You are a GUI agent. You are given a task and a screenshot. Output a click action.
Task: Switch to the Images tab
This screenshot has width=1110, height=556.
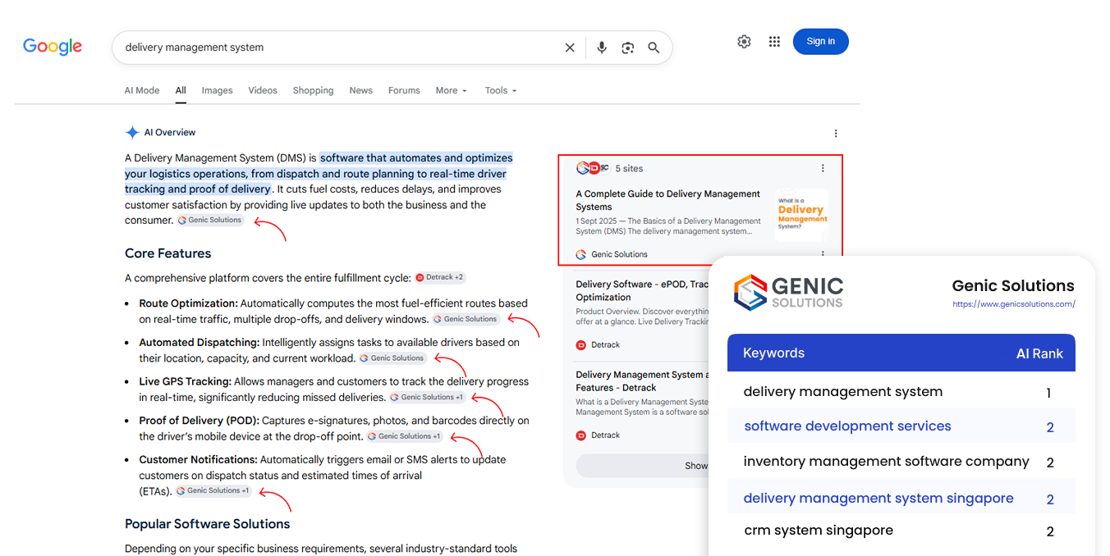click(x=218, y=90)
